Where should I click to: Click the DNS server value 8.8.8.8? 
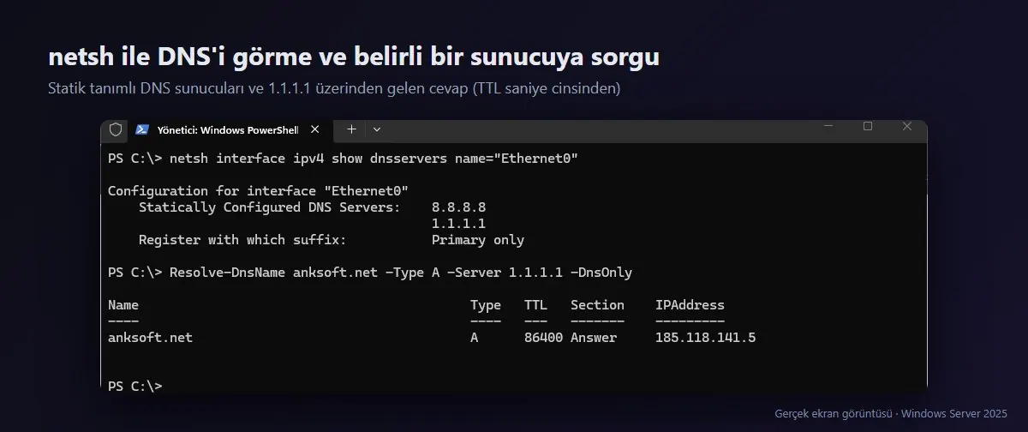click(x=458, y=207)
